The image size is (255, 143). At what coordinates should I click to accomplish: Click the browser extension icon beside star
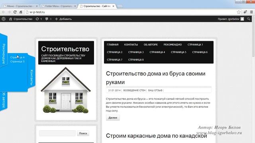click(245, 12)
